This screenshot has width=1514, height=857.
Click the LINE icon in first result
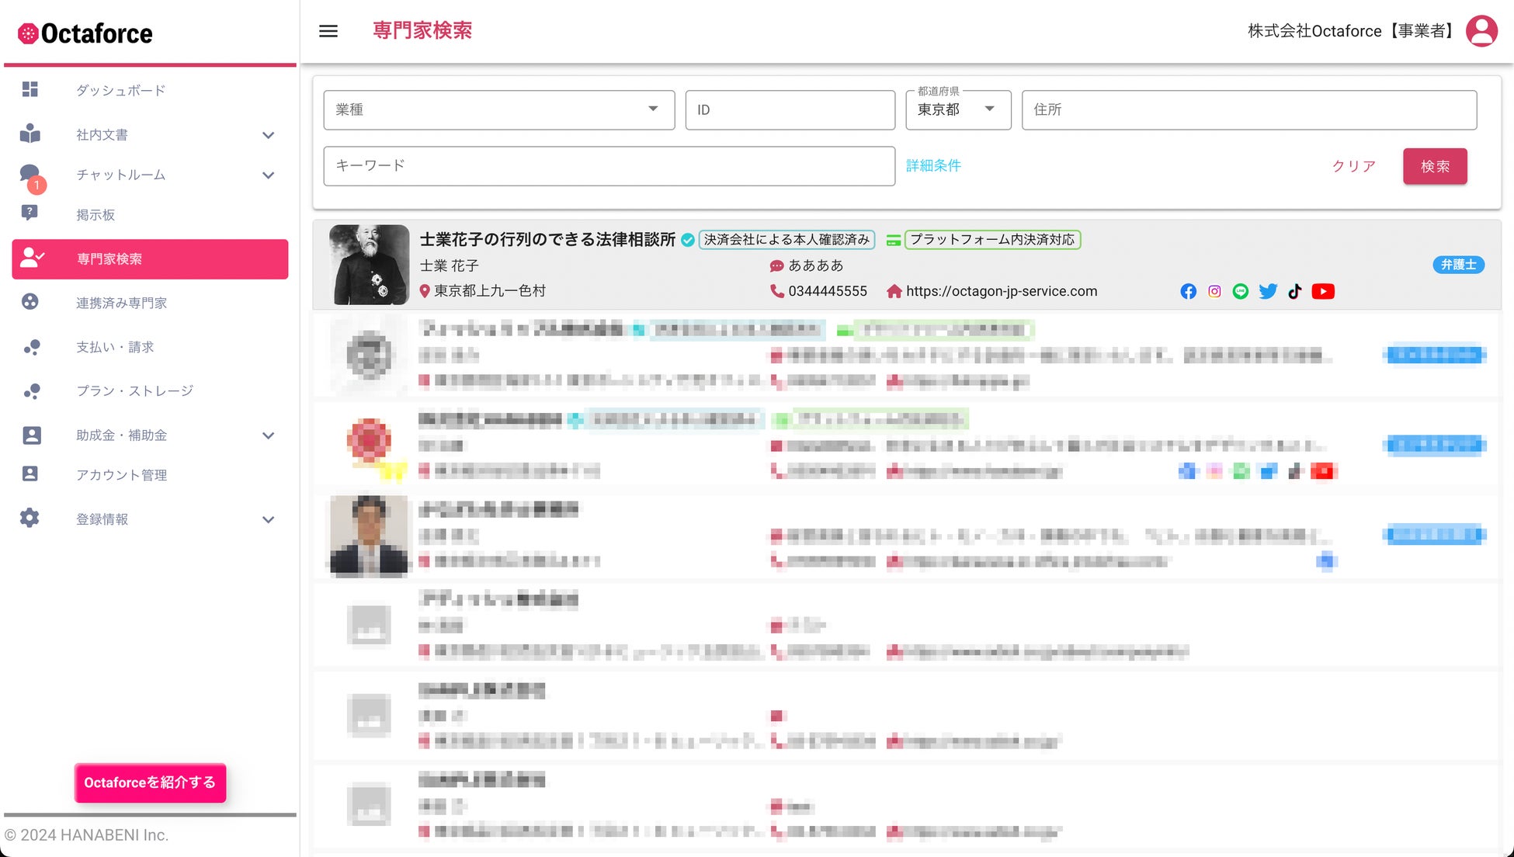pyautogui.click(x=1241, y=291)
